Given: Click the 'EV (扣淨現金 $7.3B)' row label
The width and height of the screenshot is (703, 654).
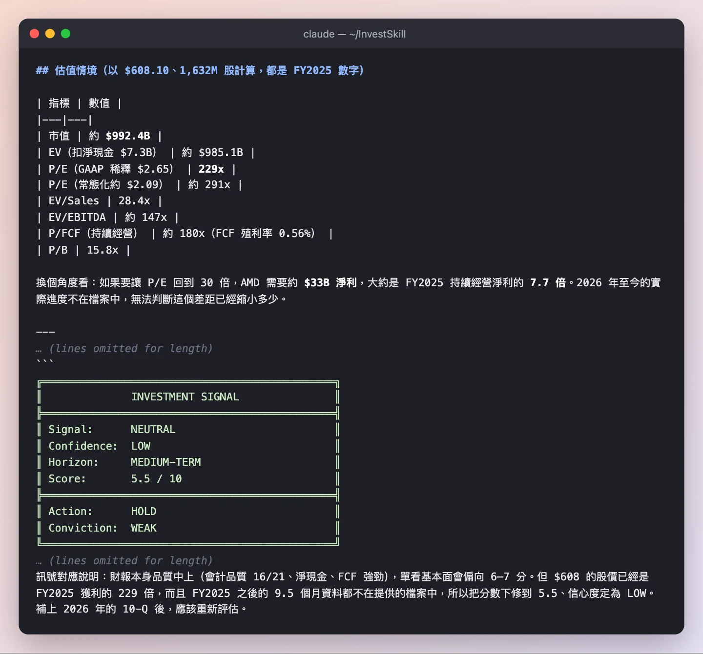Looking at the screenshot, I should click(103, 153).
